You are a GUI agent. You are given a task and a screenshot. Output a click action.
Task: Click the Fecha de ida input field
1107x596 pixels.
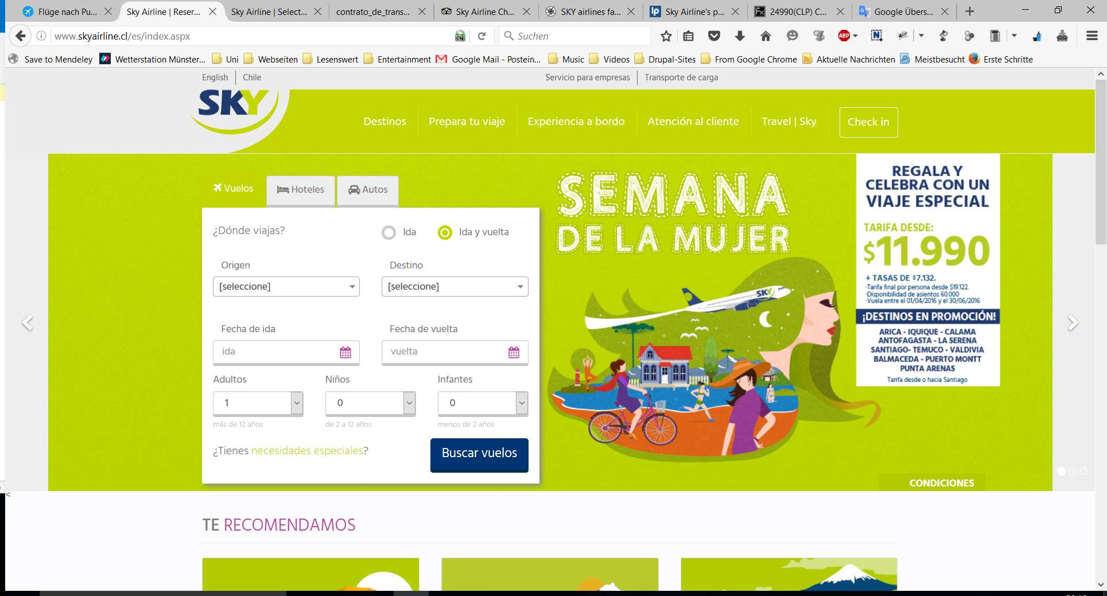click(286, 352)
